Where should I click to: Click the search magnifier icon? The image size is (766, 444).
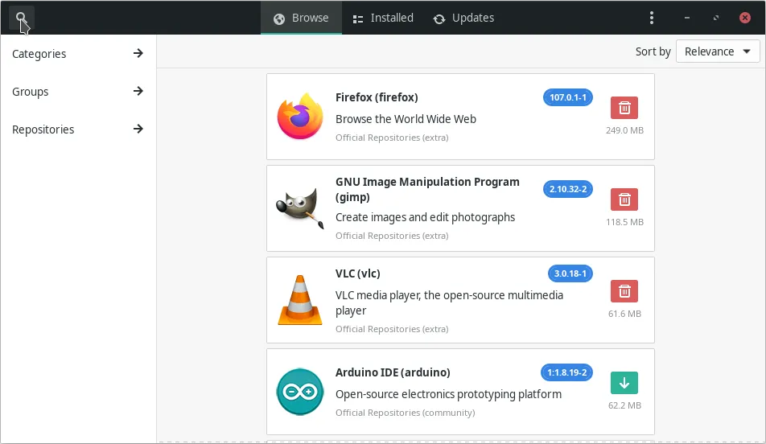click(21, 18)
